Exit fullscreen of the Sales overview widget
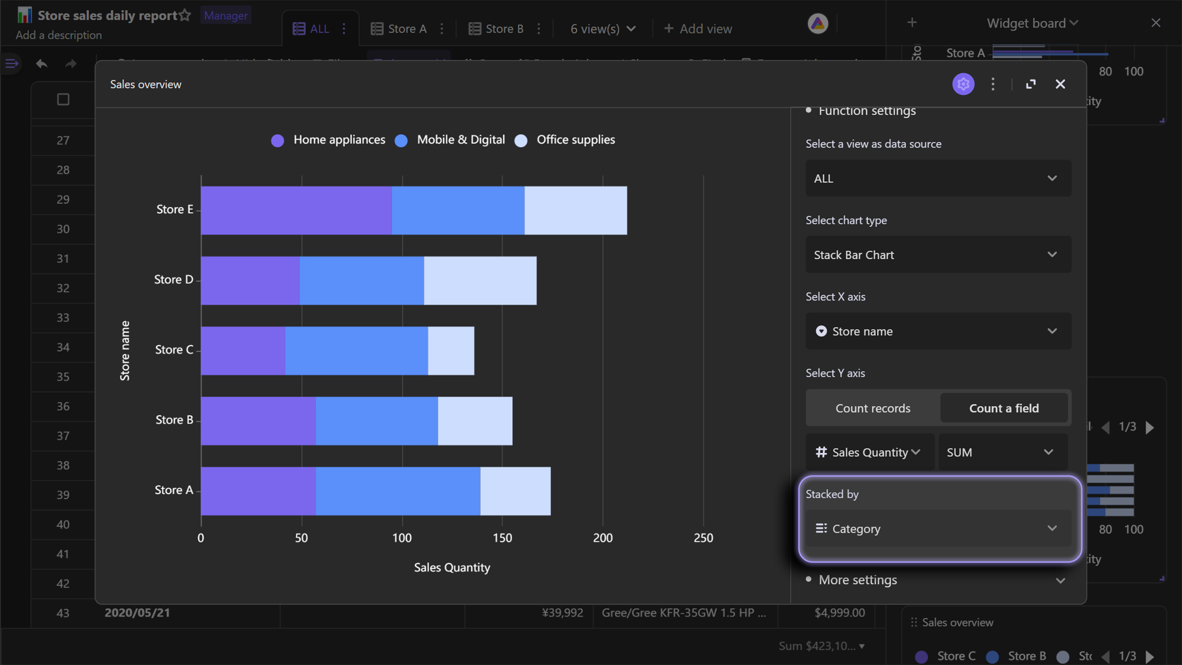Screen dimensions: 1182x665 (x=1031, y=84)
